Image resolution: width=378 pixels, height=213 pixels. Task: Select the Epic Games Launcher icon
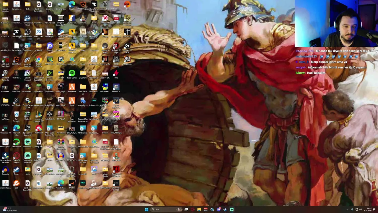(27, 130)
